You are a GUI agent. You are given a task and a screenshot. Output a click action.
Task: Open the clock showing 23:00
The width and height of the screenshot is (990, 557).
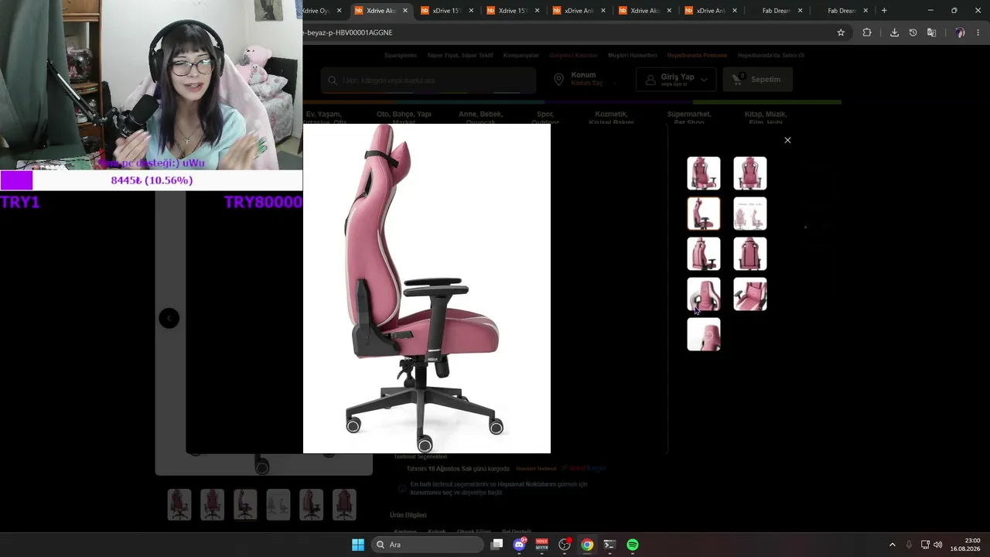pyautogui.click(x=965, y=545)
